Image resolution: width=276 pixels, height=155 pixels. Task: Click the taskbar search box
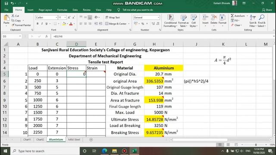(x=45, y=151)
